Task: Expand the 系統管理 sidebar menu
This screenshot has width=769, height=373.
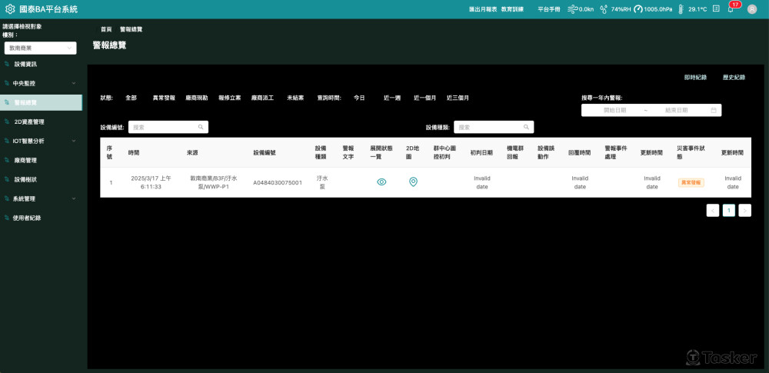Action: click(x=42, y=198)
